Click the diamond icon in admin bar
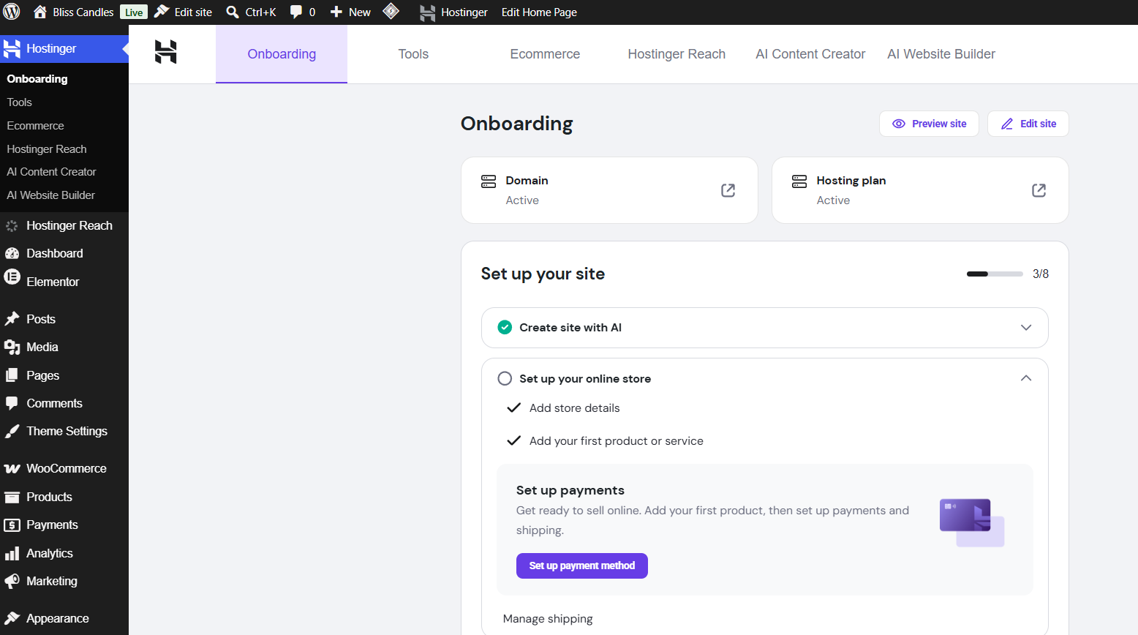 [391, 11]
